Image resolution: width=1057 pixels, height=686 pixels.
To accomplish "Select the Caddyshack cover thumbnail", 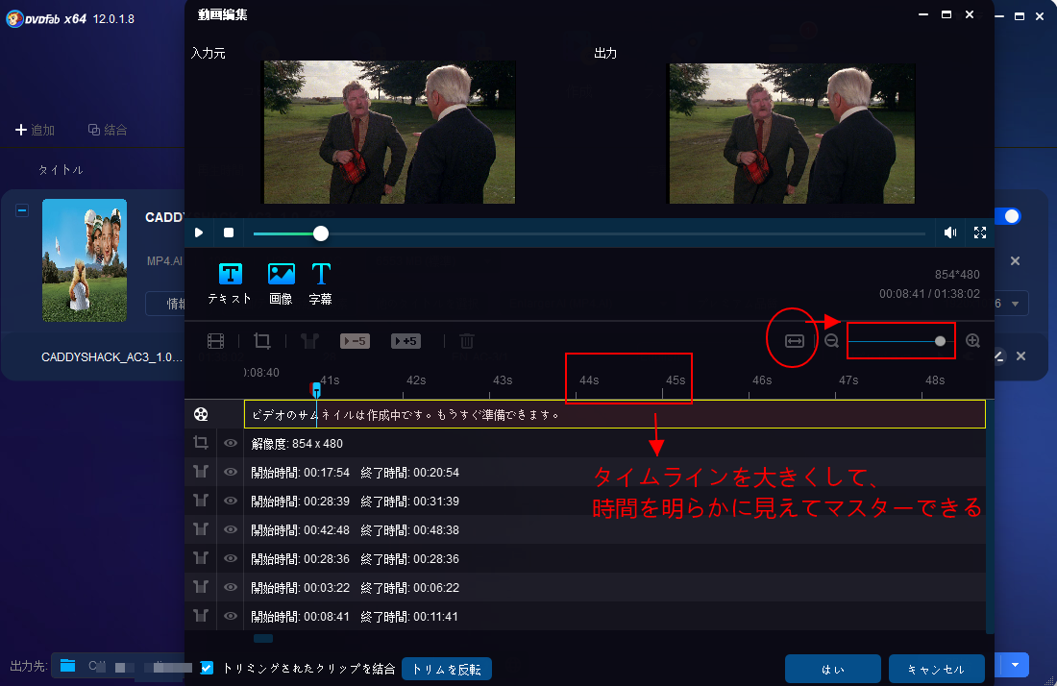I will click(85, 260).
